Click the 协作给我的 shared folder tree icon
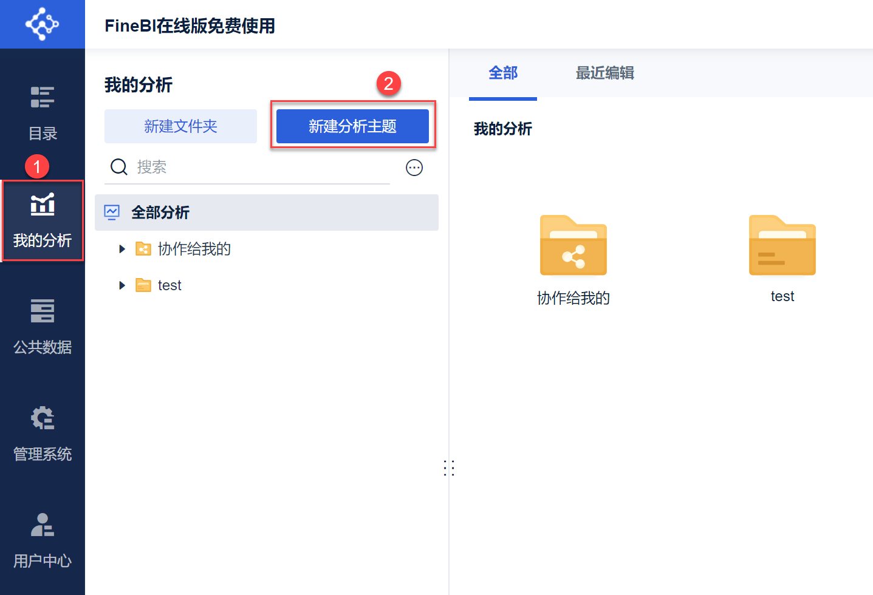This screenshot has width=873, height=595. pos(143,249)
